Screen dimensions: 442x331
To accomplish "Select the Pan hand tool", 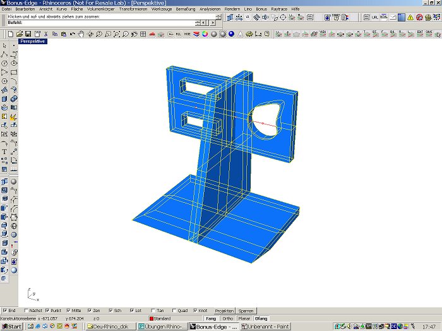I will pyautogui.click(x=81, y=33).
